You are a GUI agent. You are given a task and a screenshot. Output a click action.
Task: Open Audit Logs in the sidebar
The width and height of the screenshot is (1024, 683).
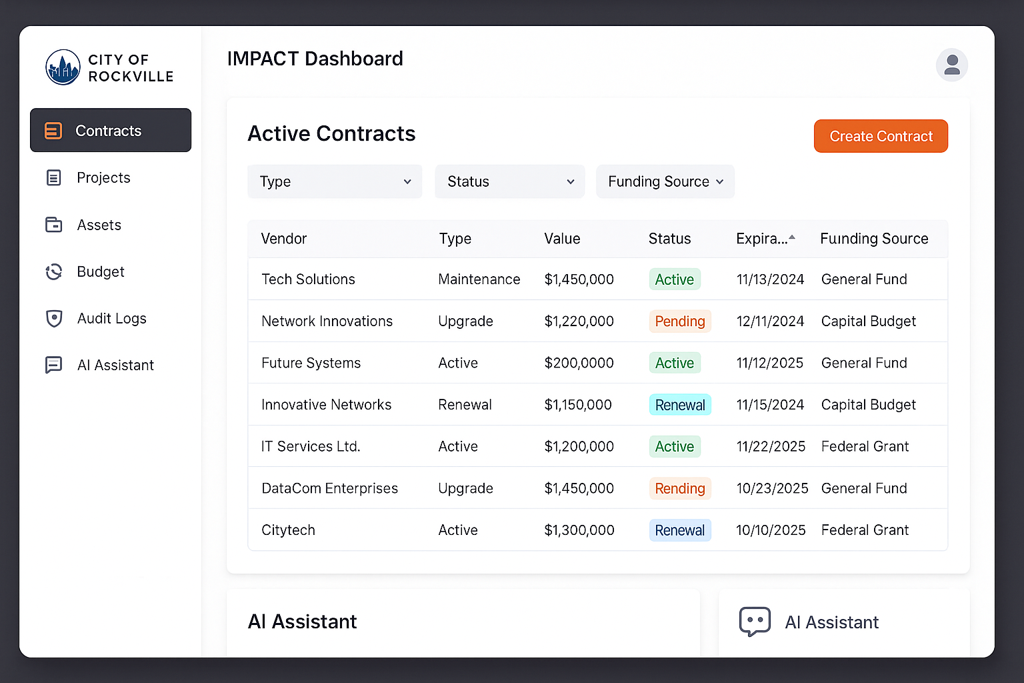pos(111,318)
